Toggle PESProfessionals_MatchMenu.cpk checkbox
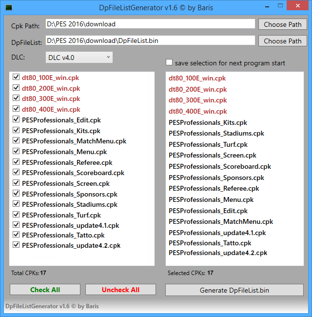The width and height of the screenshot is (312, 317). (x=16, y=140)
